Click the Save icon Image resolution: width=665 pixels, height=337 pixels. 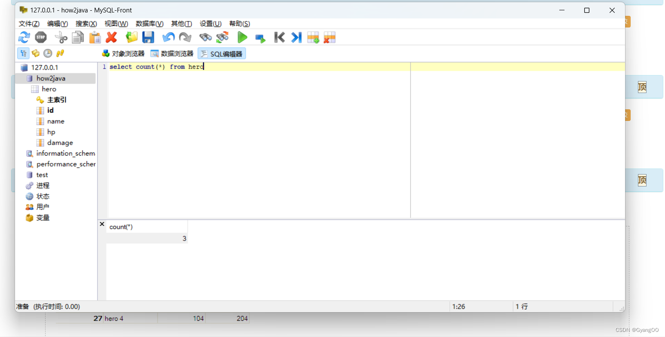(148, 37)
